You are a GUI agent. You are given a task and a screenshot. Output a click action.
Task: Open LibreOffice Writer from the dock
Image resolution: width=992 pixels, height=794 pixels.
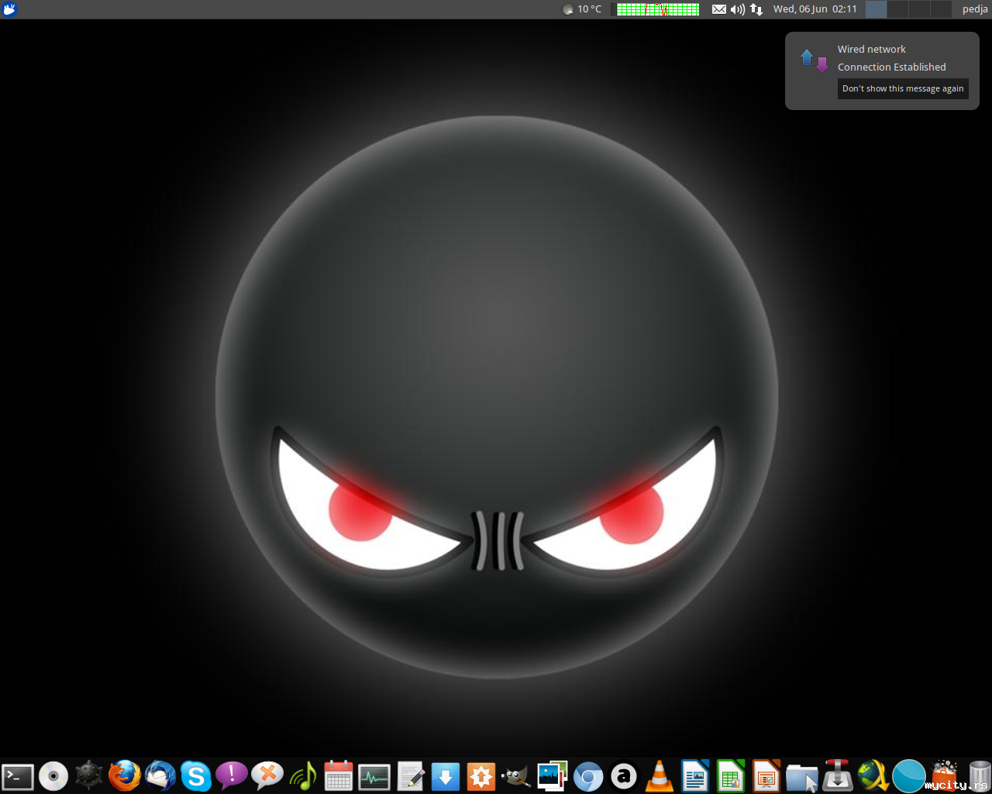tap(695, 775)
